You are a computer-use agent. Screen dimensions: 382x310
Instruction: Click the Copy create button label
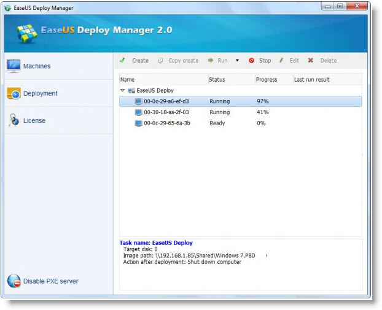click(183, 60)
